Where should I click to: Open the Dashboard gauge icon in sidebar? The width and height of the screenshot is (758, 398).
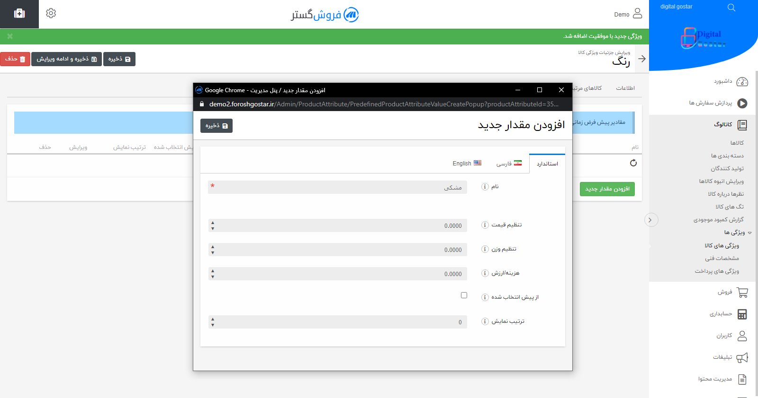742,82
